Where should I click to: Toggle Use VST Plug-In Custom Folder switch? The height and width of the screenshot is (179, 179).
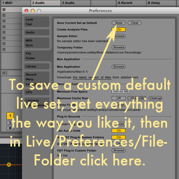pyautogui.click(x=119, y=144)
